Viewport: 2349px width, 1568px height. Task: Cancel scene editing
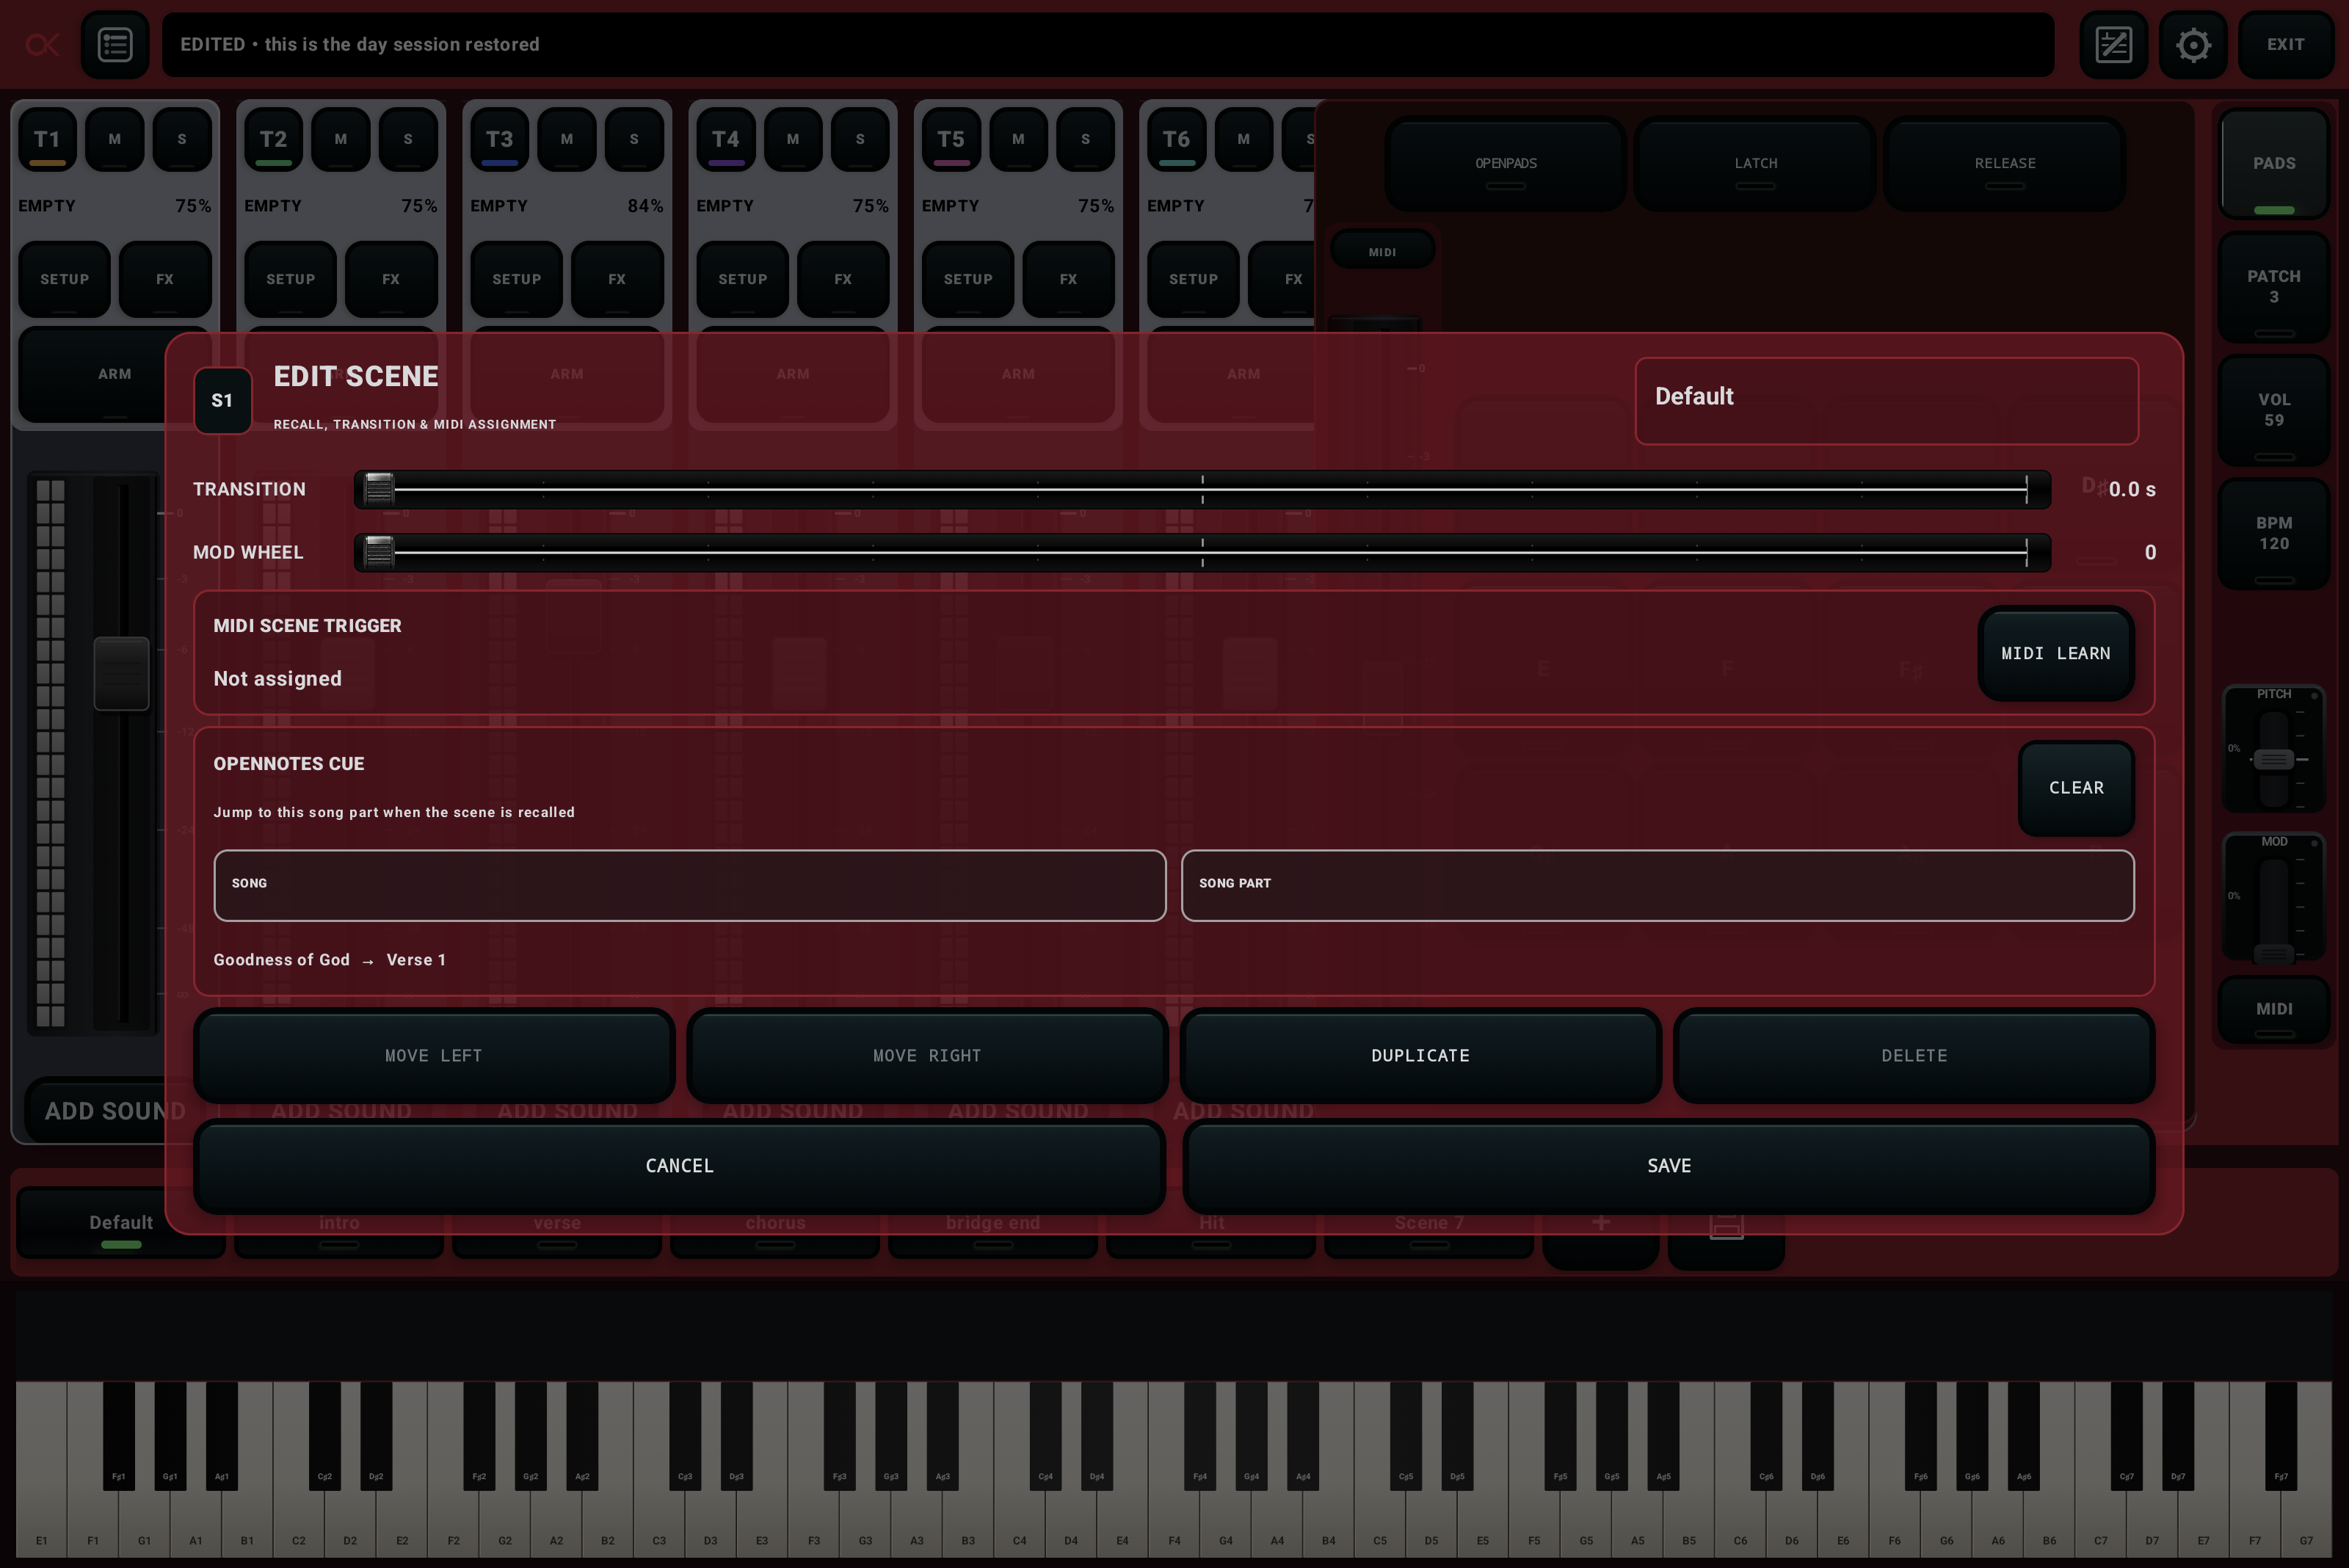(679, 1165)
